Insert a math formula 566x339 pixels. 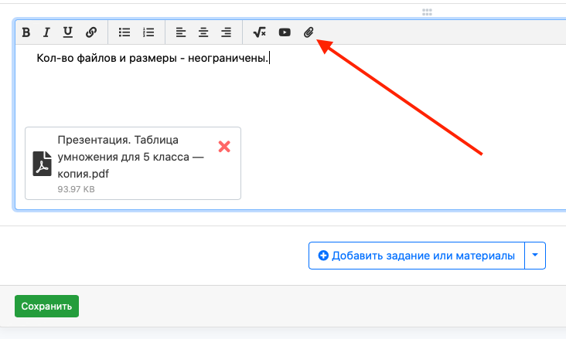coord(260,32)
